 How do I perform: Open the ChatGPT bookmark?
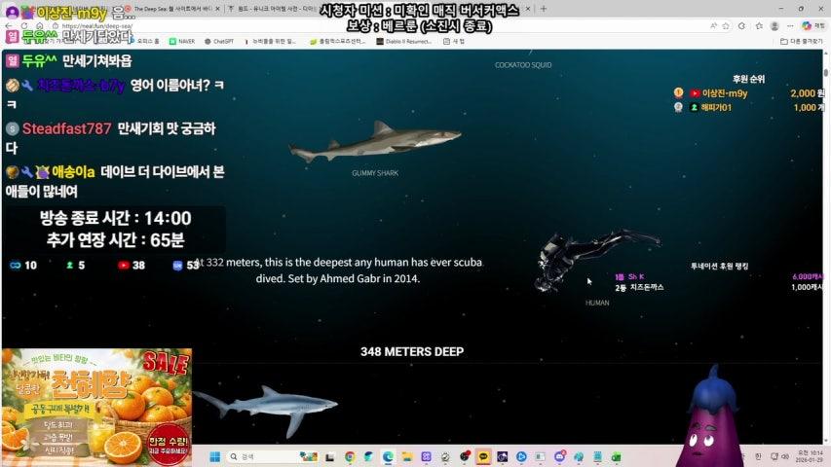[219, 41]
